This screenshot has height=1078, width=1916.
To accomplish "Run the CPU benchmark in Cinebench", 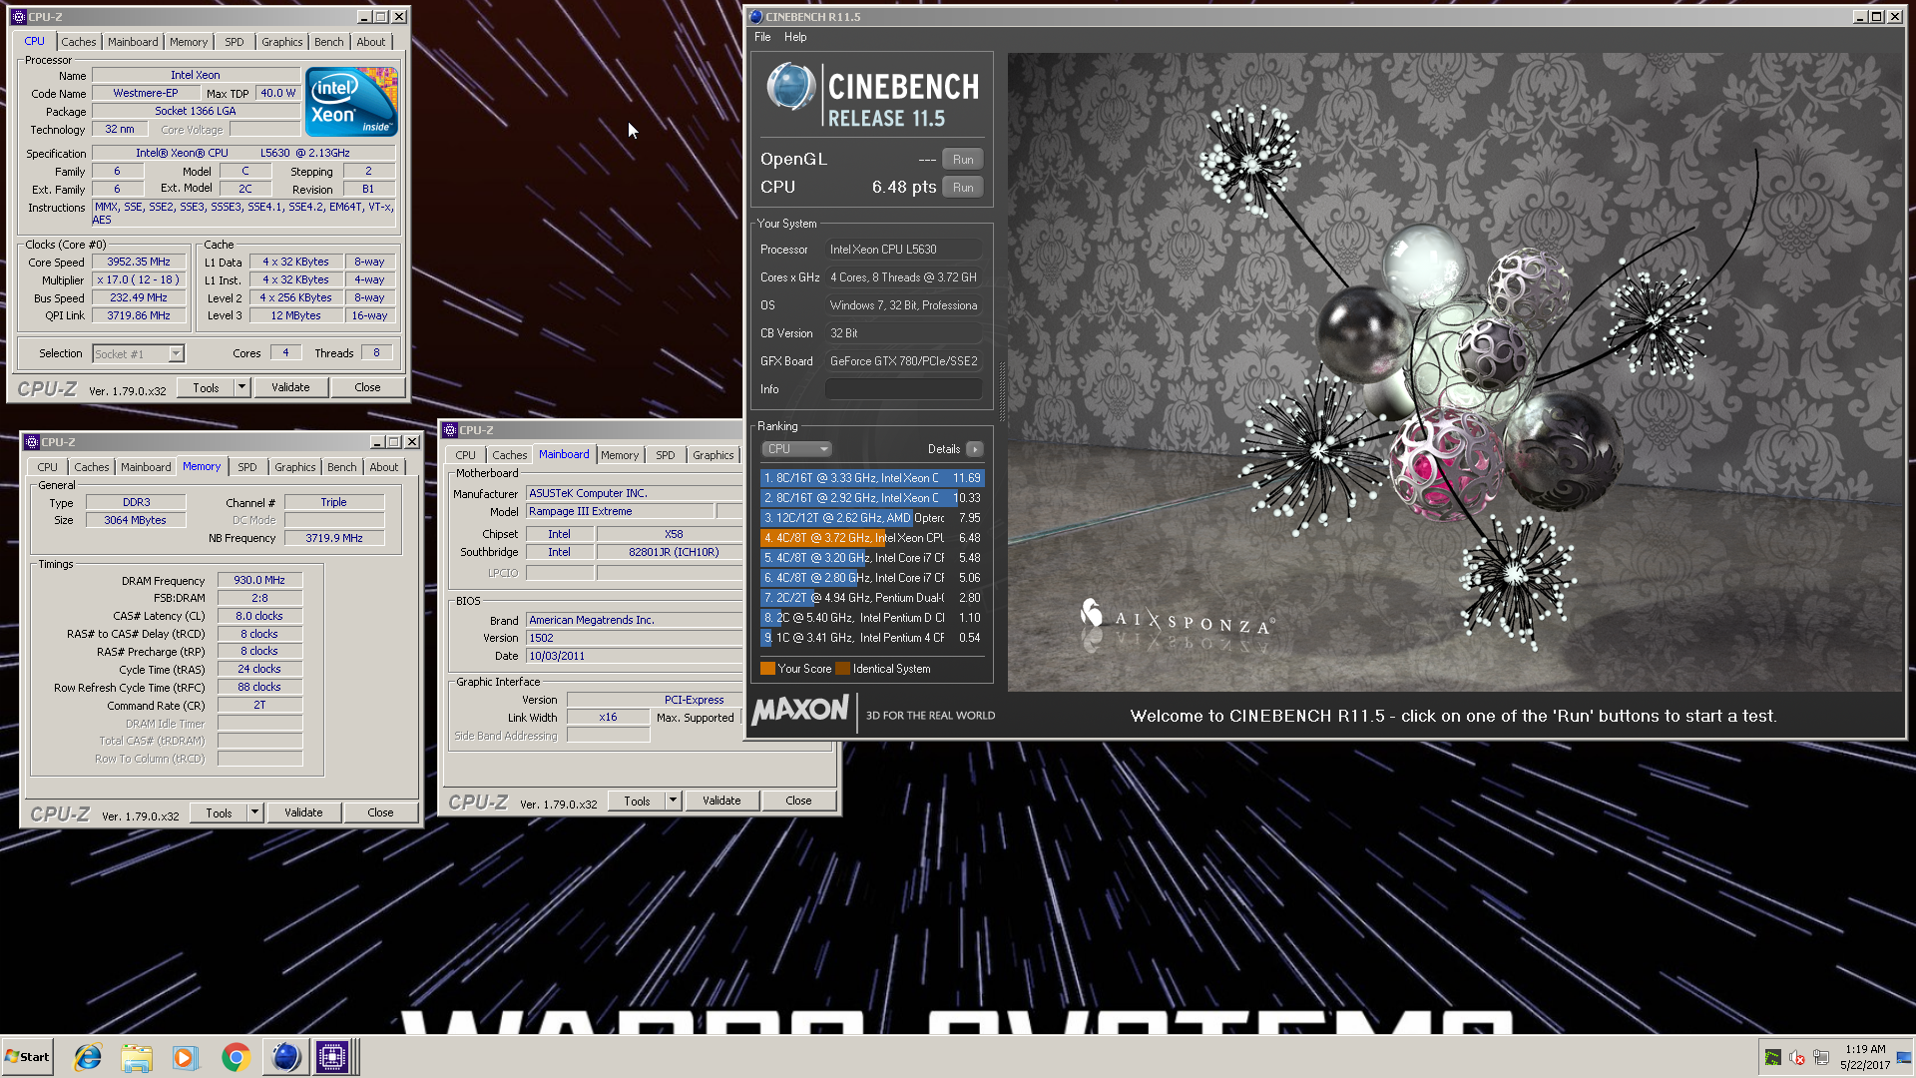I will (x=963, y=188).
